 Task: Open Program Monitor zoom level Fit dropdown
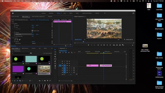point(87,40)
